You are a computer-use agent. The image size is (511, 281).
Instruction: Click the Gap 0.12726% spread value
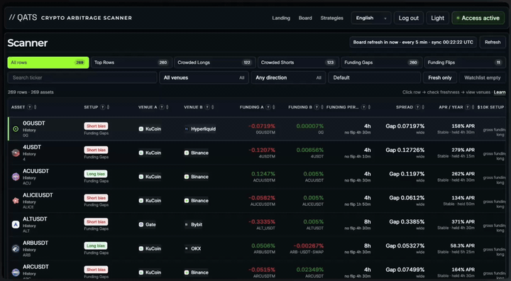click(405, 150)
